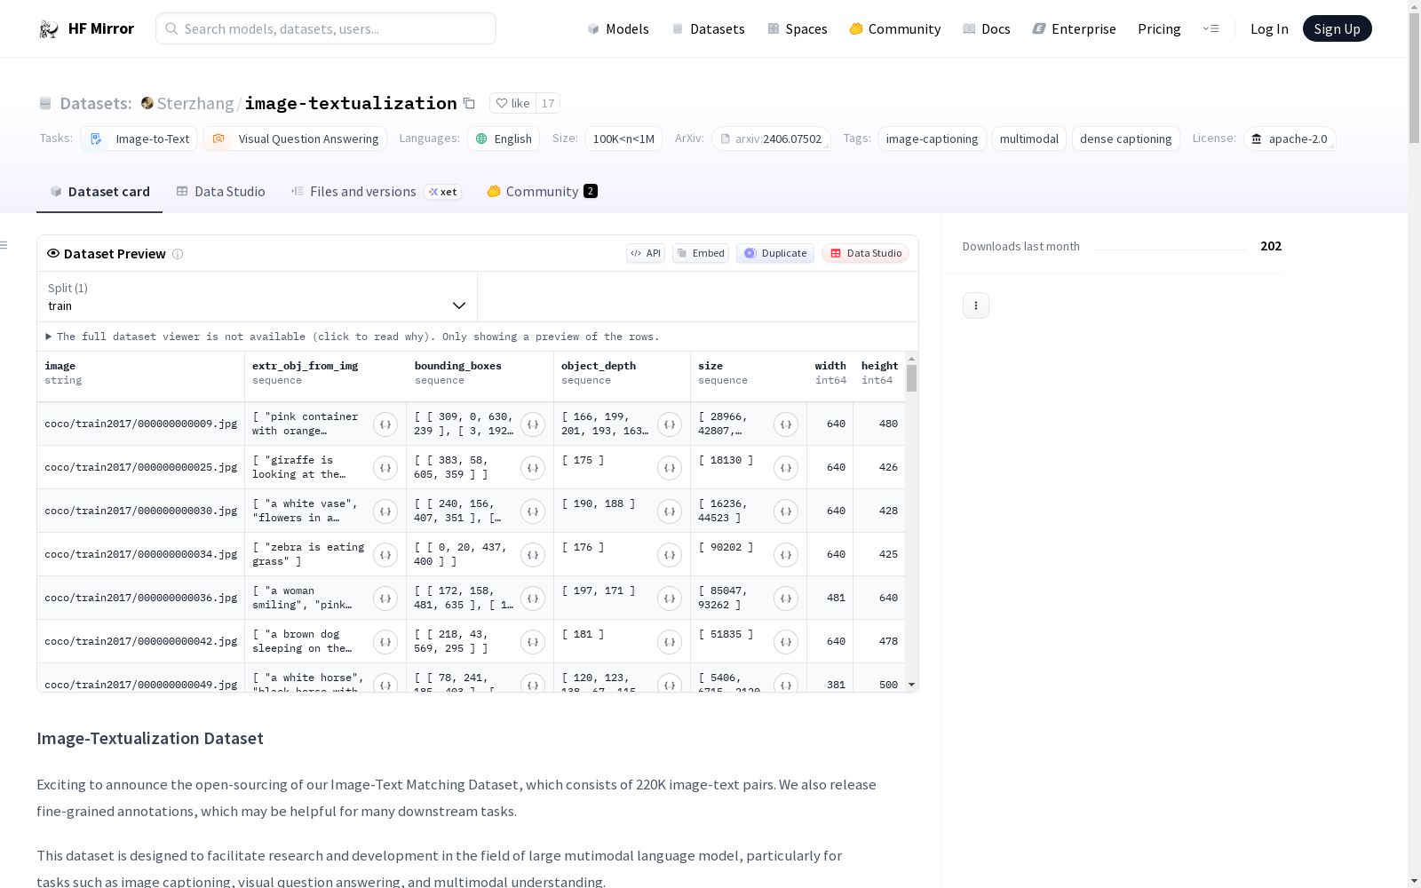
Task: Expand object_depth cell for 000000000025.jpg
Action: click(670, 468)
